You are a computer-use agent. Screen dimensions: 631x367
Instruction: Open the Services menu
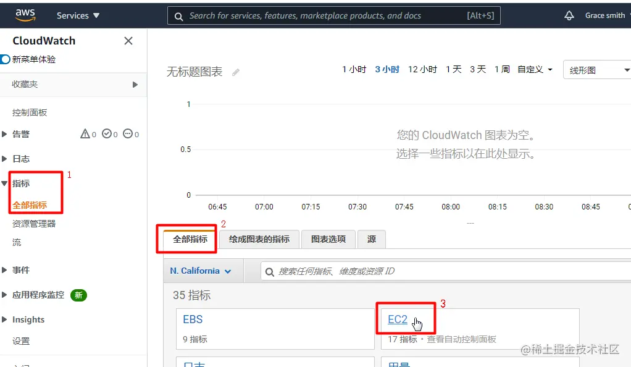(78, 15)
